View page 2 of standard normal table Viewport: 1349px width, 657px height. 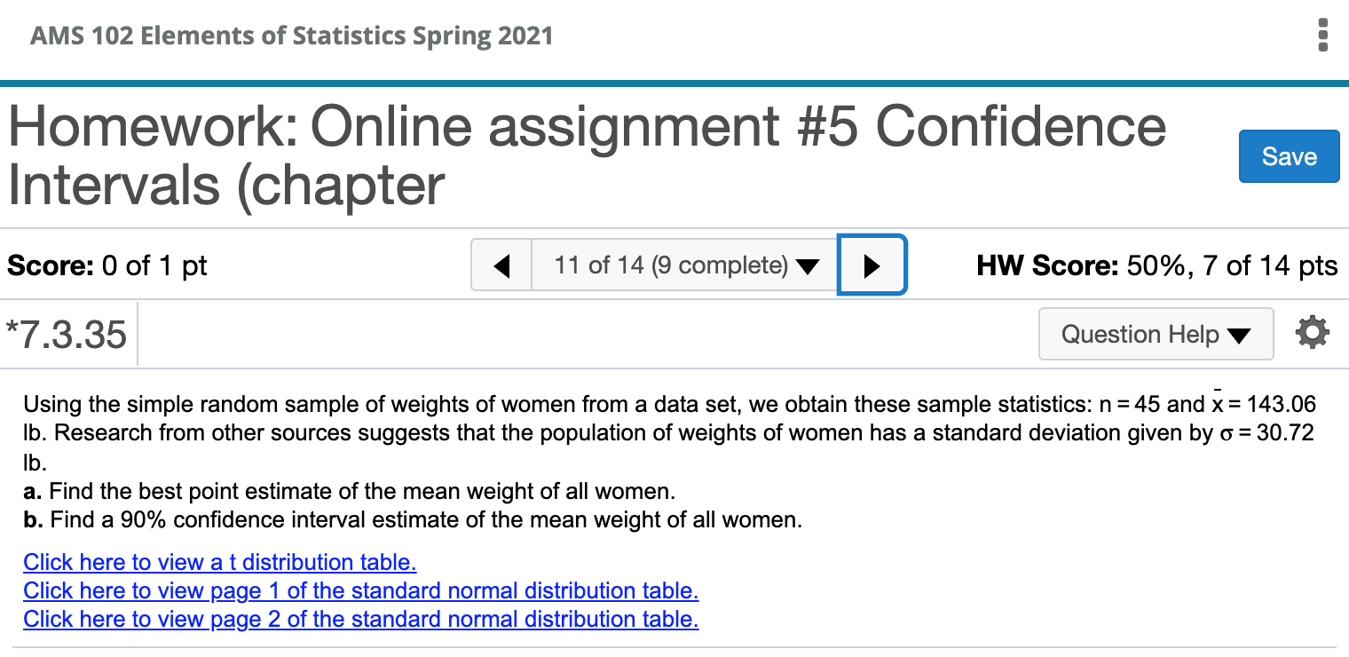click(x=360, y=619)
